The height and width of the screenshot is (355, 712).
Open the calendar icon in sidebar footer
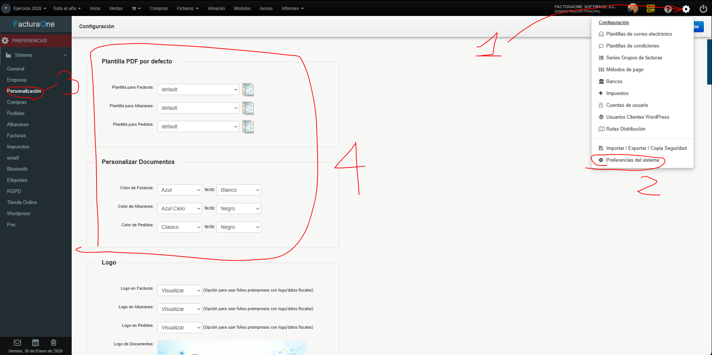(x=36, y=342)
